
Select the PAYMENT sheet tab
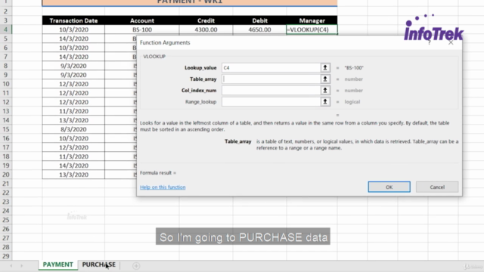58,264
